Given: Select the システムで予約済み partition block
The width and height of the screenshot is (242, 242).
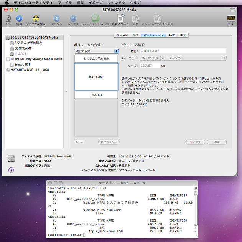Looking at the screenshot, I should tap(96, 58).
